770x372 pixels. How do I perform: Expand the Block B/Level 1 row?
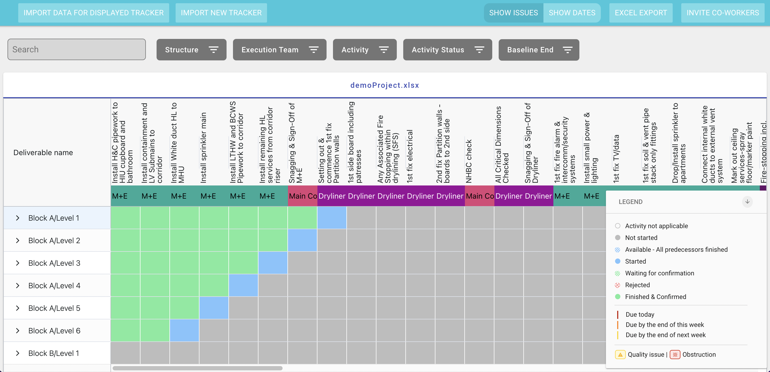(17, 353)
